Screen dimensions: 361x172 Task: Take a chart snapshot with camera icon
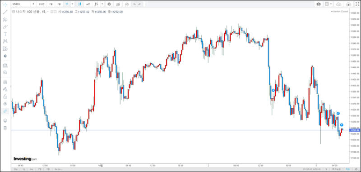(319, 4)
